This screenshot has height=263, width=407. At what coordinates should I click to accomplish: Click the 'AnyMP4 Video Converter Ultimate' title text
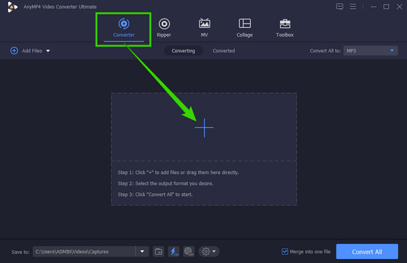click(x=60, y=7)
